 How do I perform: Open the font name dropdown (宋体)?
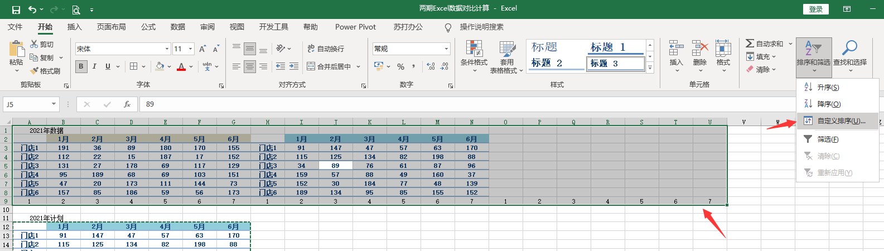click(x=167, y=49)
